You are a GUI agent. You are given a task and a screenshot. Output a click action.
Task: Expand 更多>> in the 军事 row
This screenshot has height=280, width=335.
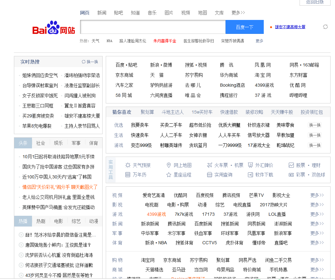(317, 233)
